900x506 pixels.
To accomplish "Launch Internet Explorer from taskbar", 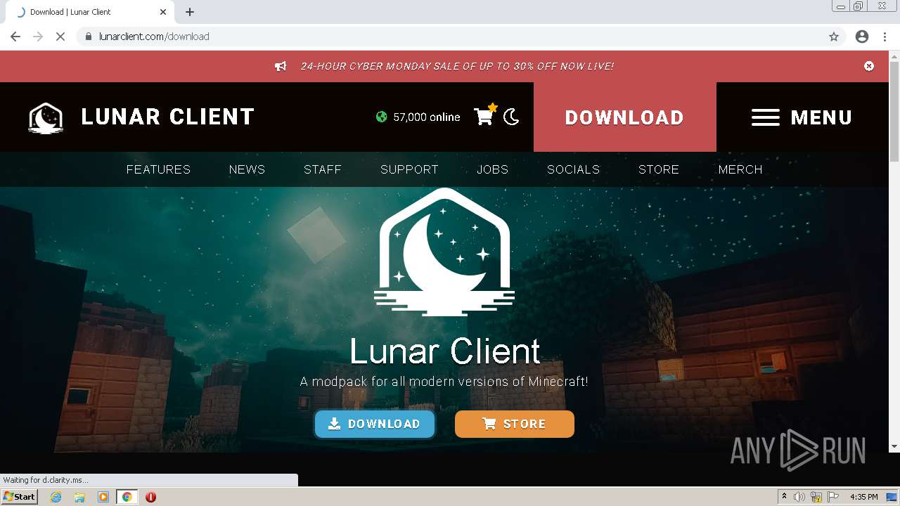I will pos(56,497).
